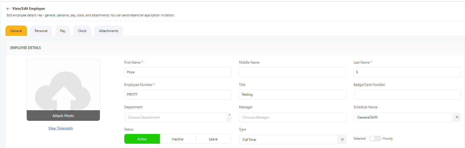Open the Pay tab
This screenshot has width=465, height=148.
coord(63,31)
